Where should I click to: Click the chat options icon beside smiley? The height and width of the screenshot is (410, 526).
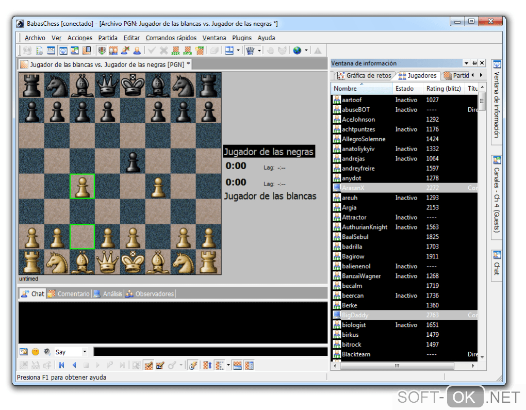point(24,352)
